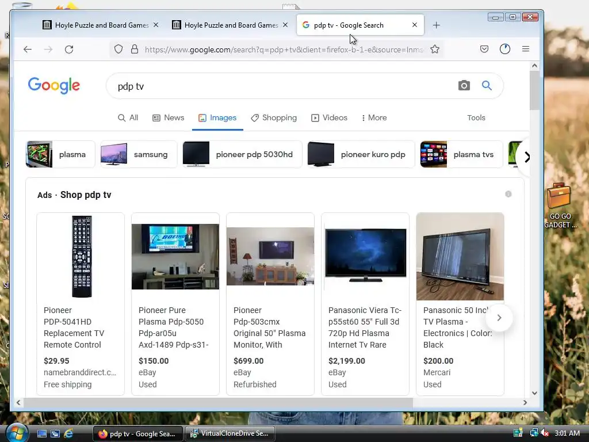Select the Images results tab
The image size is (589, 442).
[217, 117]
